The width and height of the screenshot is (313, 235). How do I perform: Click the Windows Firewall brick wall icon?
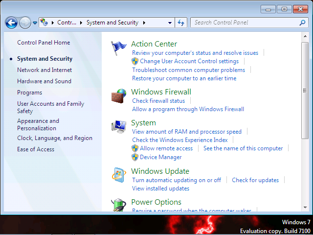click(119, 96)
